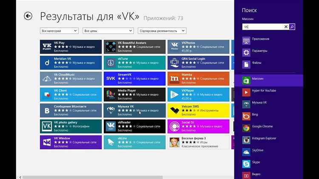The width and height of the screenshot is (319, 179).
Task: Click the vkTune title text
Action: point(122,59)
